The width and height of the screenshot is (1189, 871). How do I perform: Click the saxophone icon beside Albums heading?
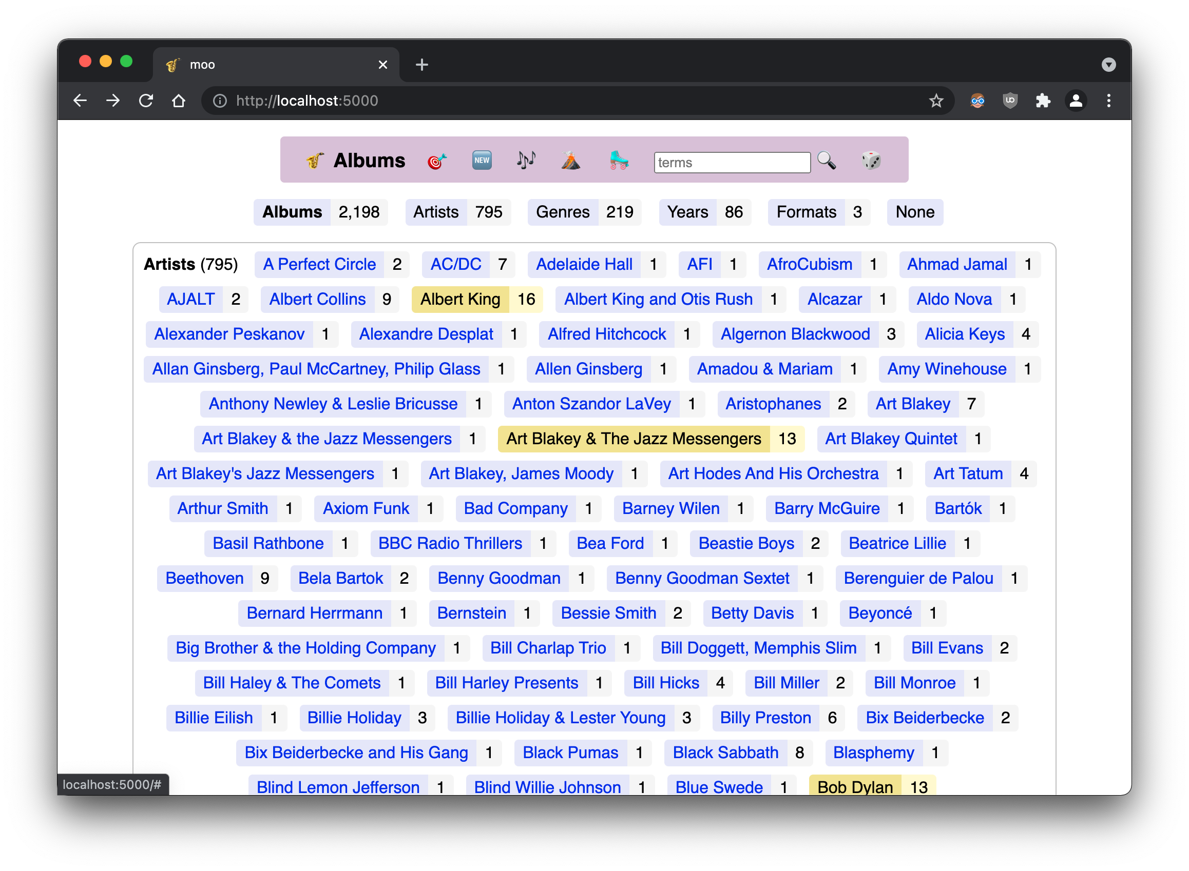[x=315, y=160]
